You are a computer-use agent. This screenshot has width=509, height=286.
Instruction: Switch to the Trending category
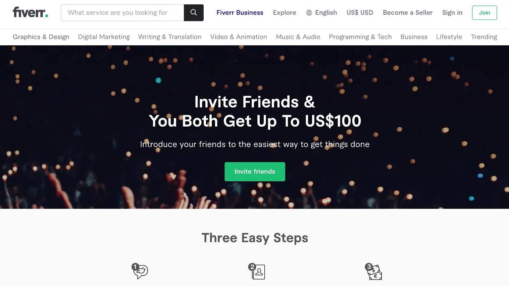click(x=484, y=37)
